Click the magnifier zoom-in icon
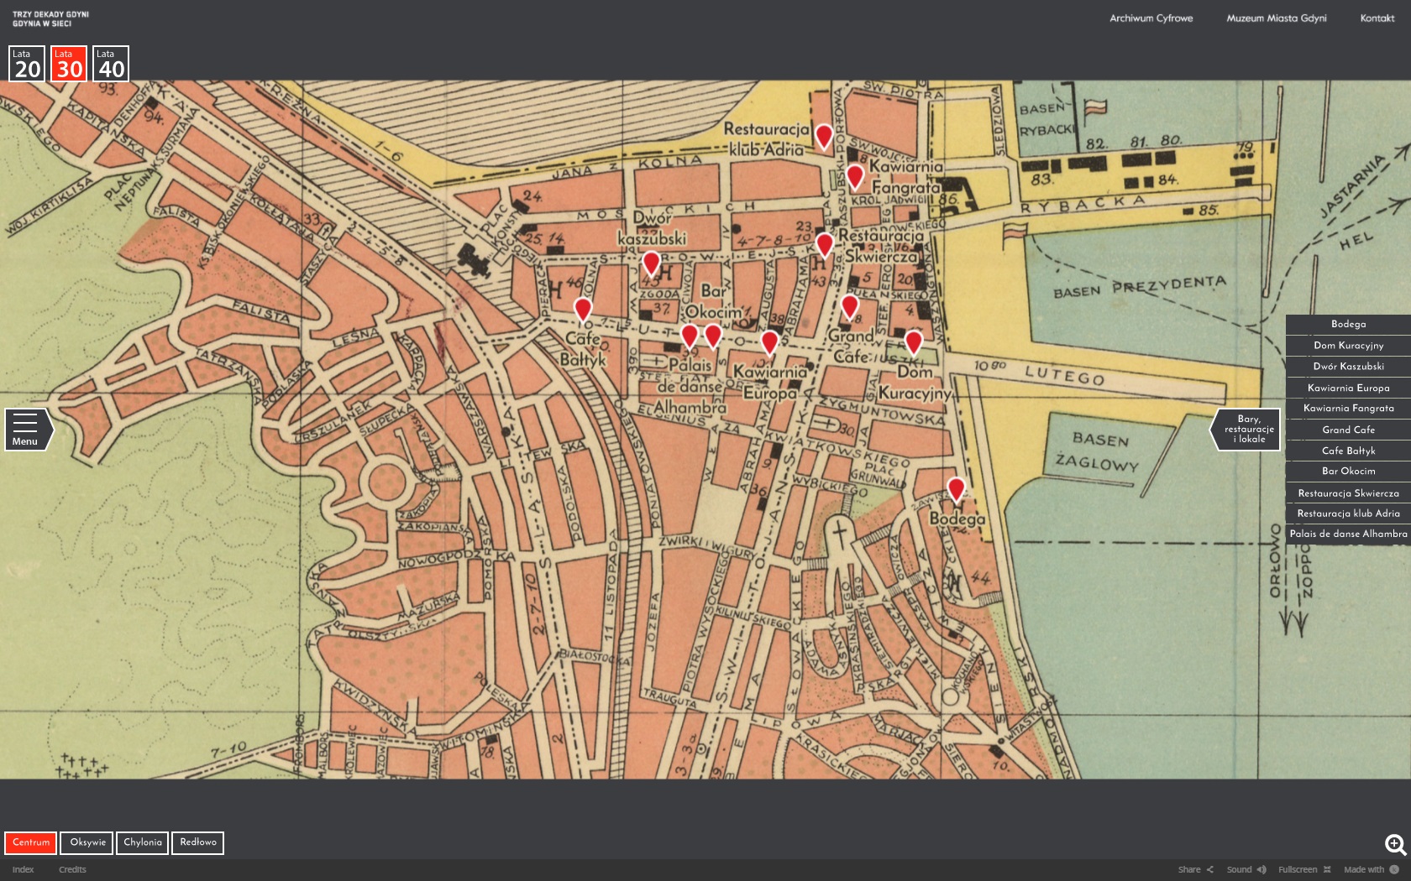1411x881 pixels. 1395,844
